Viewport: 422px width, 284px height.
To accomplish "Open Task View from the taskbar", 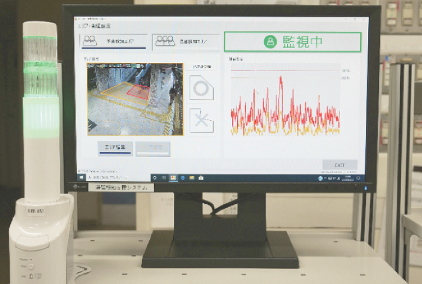I will [x=163, y=177].
